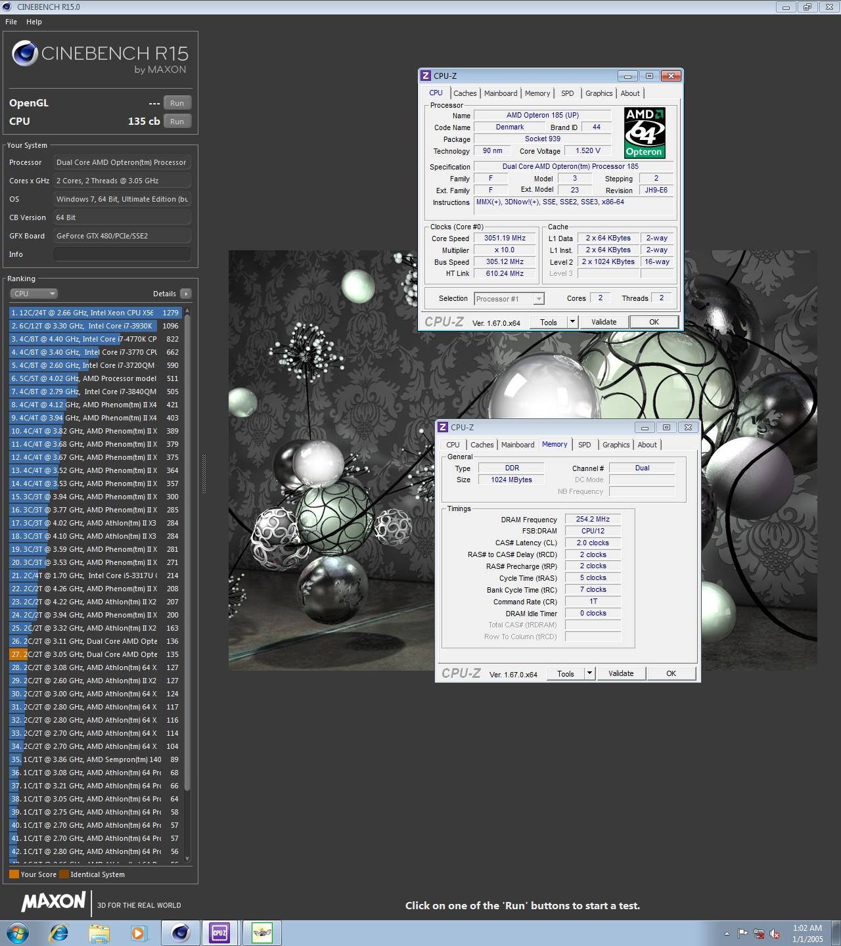This screenshot has height=946, width=841.
Task: Select ranking row 21 Intel Core i5-3317U
Action: [x=95, y=575]
